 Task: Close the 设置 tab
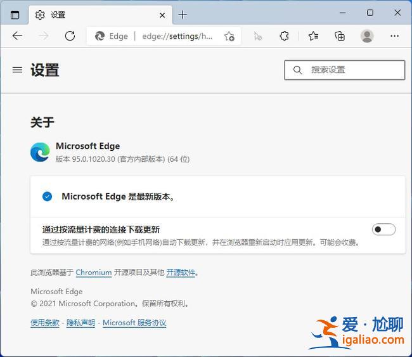[x=162, y=15]
